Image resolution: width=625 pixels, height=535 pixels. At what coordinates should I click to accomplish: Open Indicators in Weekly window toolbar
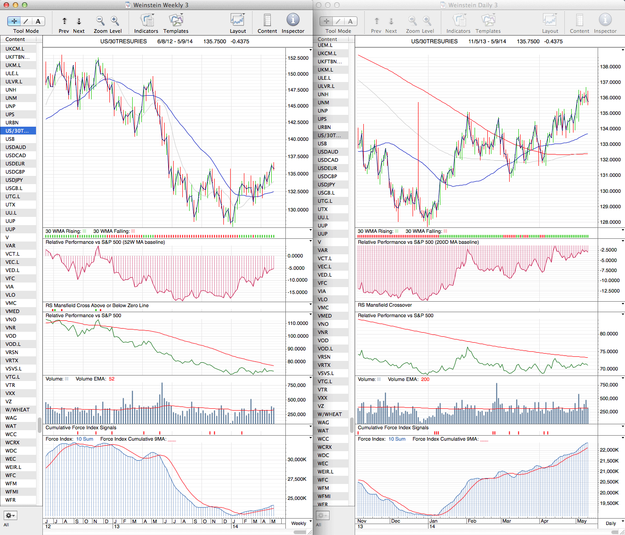tap(146, 21)
